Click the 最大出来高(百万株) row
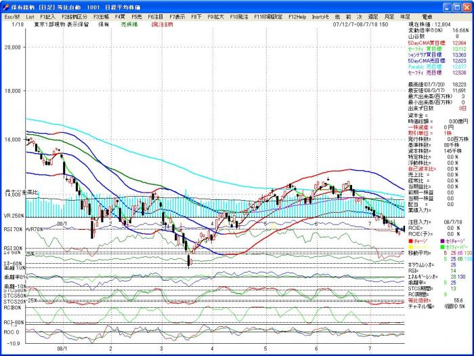This screenshot has width=474, height=356. coord(437,96)
